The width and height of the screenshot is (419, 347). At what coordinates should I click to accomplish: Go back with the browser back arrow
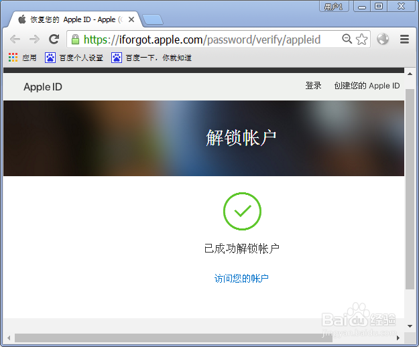coord(15,40)
